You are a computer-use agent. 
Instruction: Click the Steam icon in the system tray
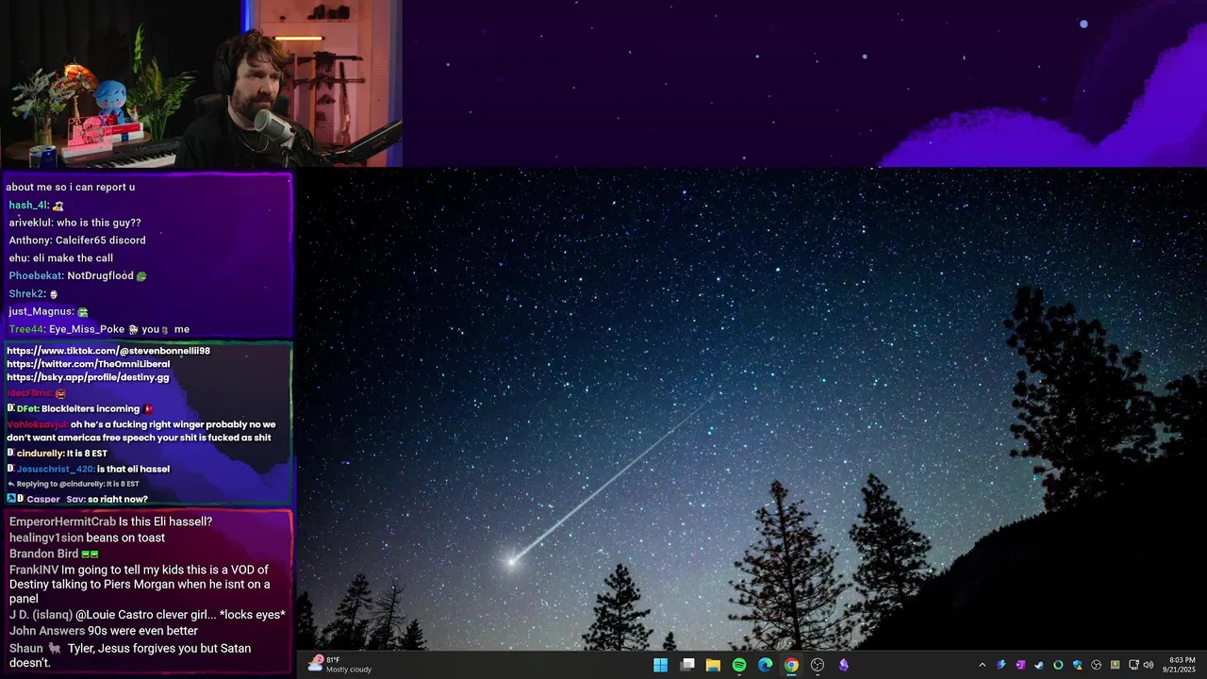click(1039, 665)
